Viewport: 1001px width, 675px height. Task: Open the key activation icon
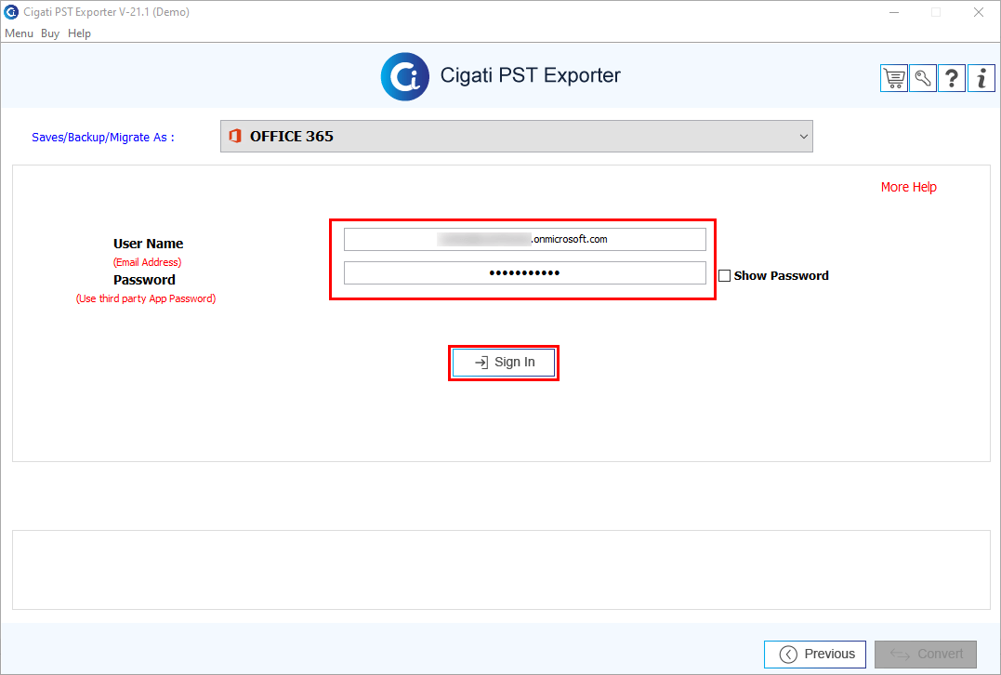[x=923, y=78]
